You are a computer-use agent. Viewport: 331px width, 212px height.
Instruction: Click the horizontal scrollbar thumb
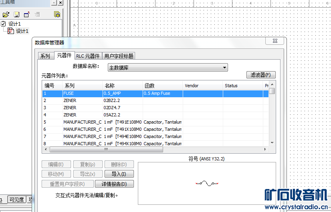coord(106,150)
